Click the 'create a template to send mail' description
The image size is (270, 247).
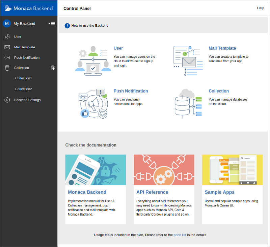click(x=228, y=59)
